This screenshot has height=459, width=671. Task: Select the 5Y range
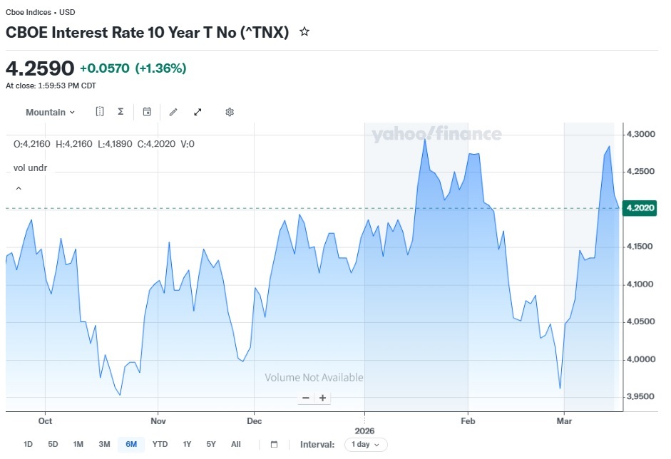[211, 445]
